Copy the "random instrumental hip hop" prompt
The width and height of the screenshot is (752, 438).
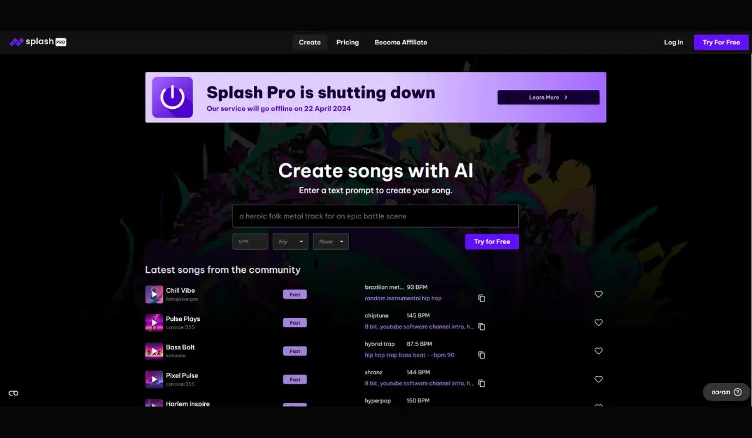coord(481,298)
